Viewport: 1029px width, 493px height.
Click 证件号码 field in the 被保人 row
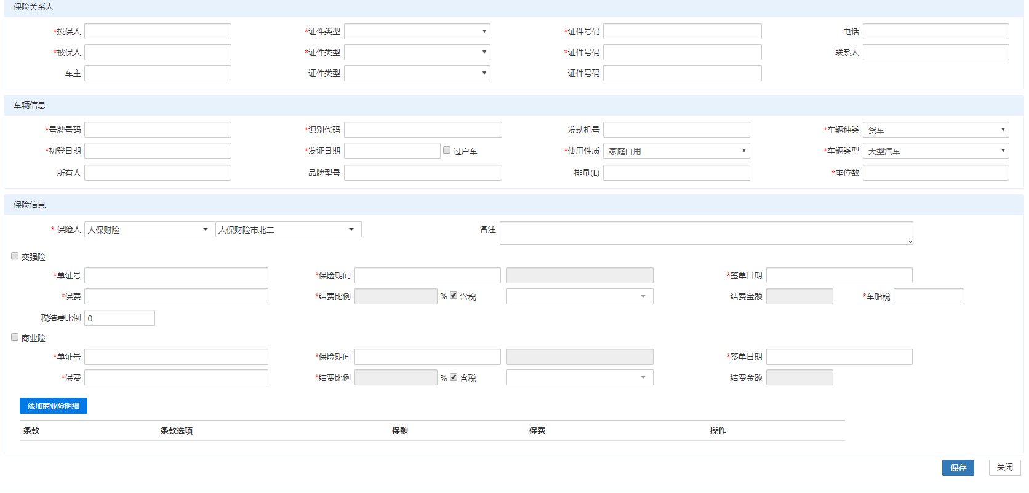coord(683,52)
